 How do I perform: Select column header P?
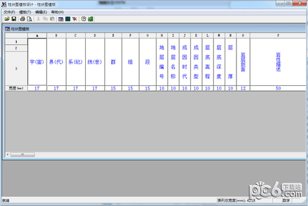click(278, 35)
